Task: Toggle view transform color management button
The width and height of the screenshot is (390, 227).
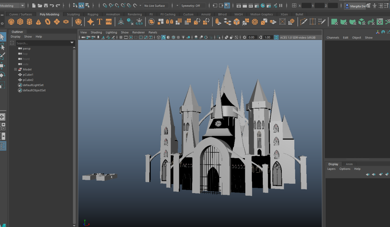Action: (277, 38)
